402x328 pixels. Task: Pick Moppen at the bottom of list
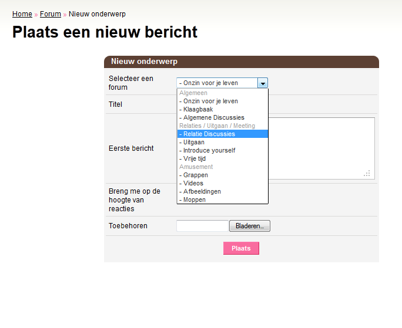223,199
